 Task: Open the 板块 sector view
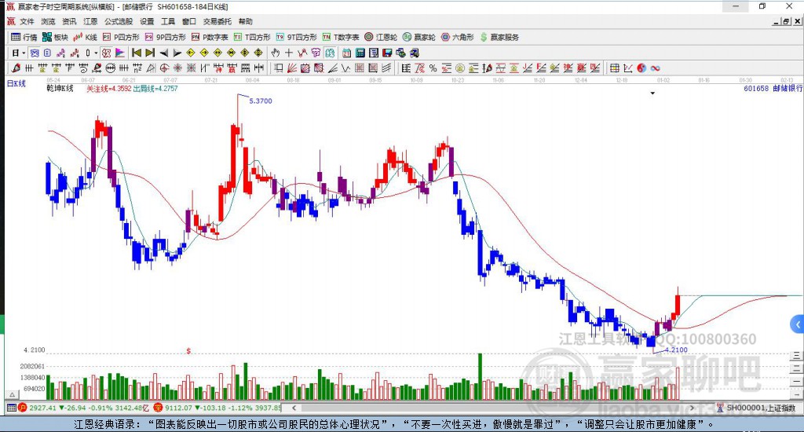(x=55, y=37)
